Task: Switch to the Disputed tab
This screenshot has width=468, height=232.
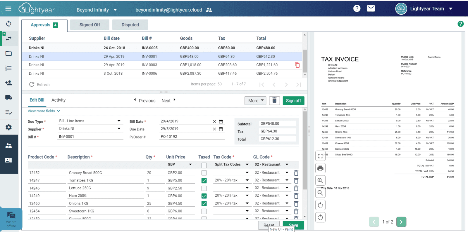Action: pyautogui.click(x=130, y=25)
